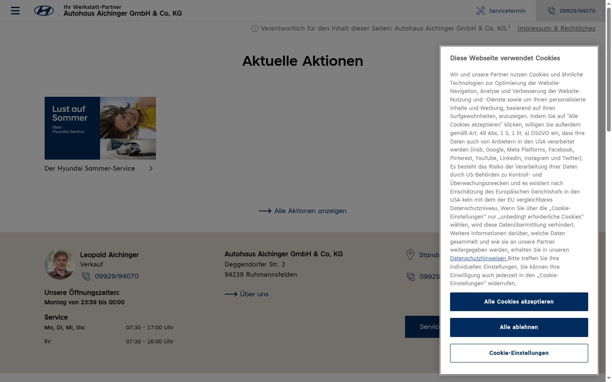Click the arrow before Alle Aktionen anzeigen
612x382 pixels.
265,211
